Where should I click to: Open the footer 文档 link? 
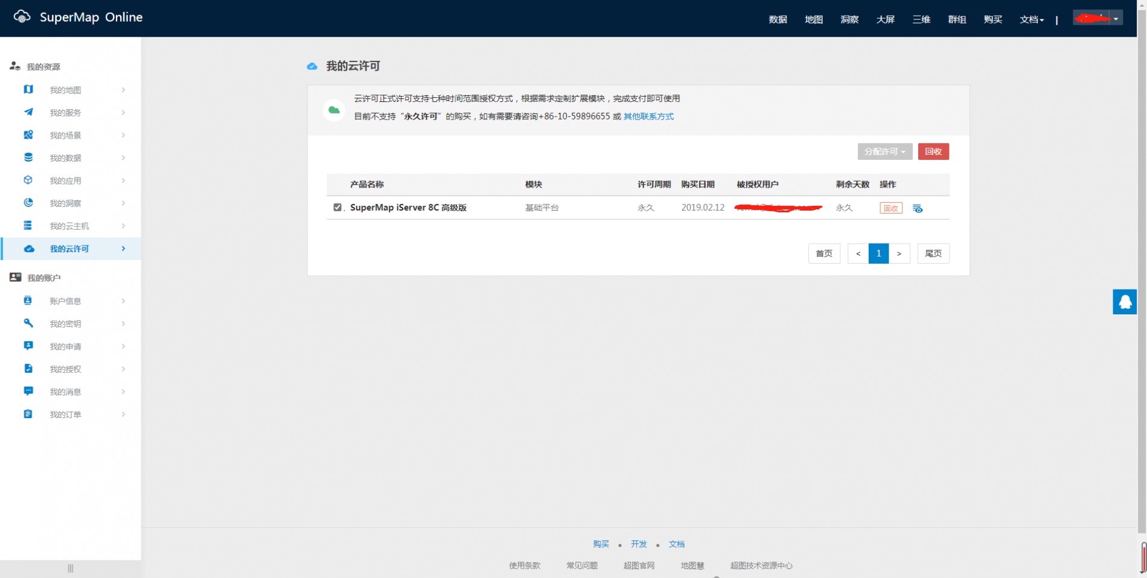pos(676,544)
